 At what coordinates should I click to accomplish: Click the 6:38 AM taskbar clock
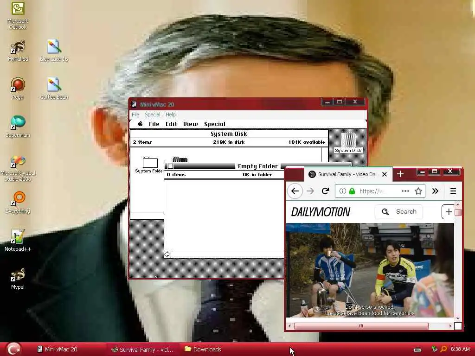pyautogui.click(x=460, y=349)
